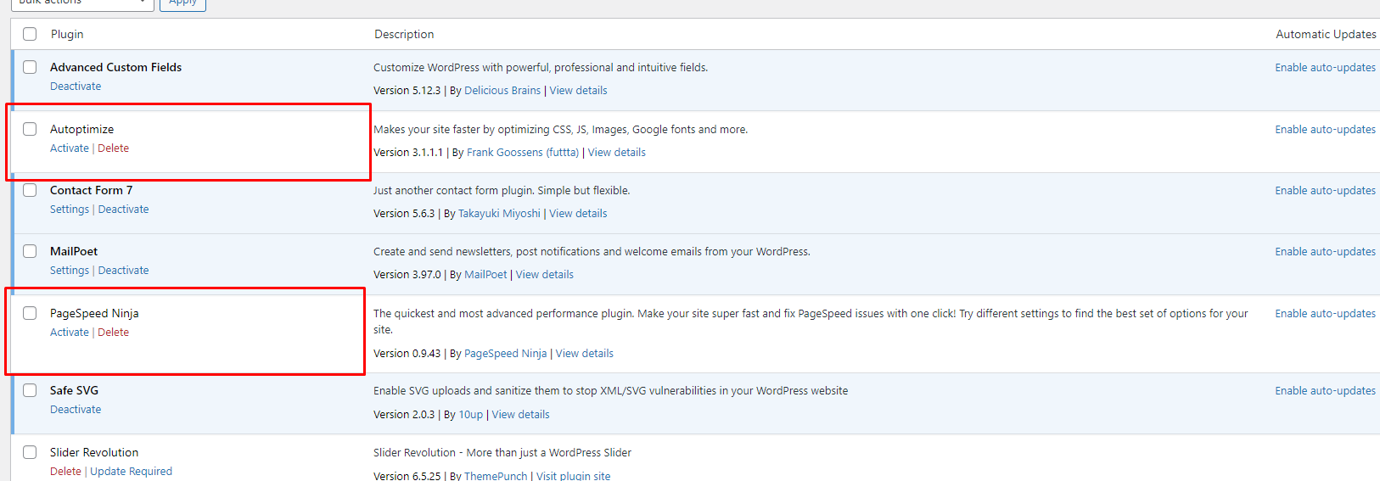The width and height of the screenshot is (1380, 481).
Task: Click Version 5.12.3 text
Action: coord(407,91)
